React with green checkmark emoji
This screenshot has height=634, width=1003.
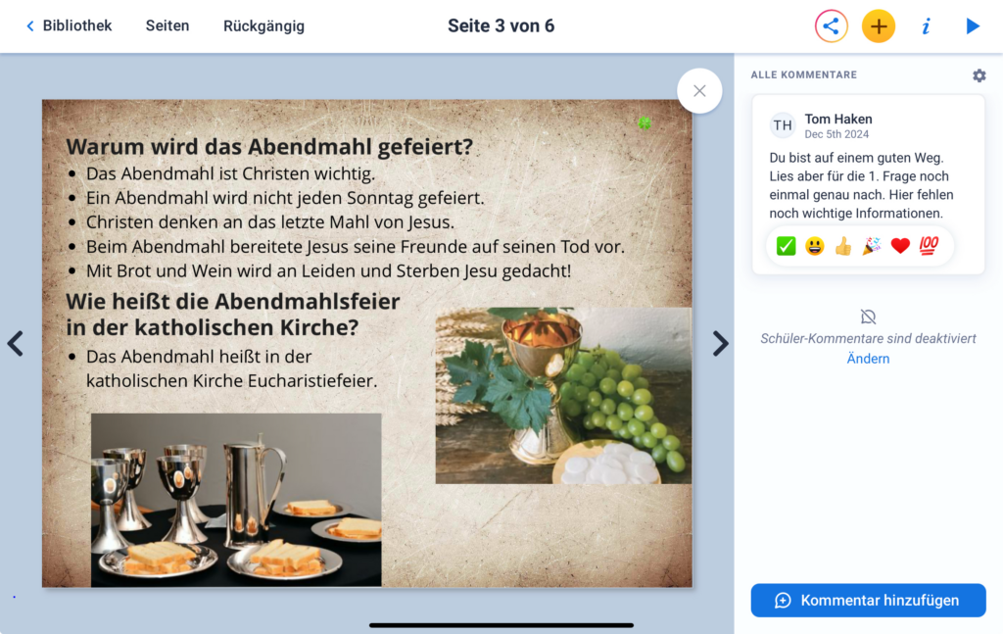(x=787, y=246)
